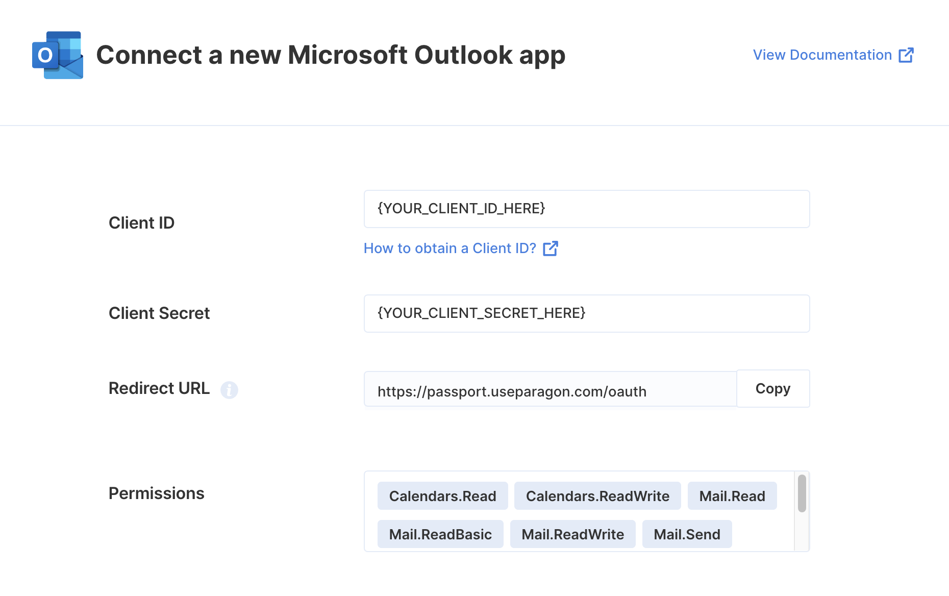
Task: Click the Permissions list scrollbar thumb
Action: click(802, 493)
